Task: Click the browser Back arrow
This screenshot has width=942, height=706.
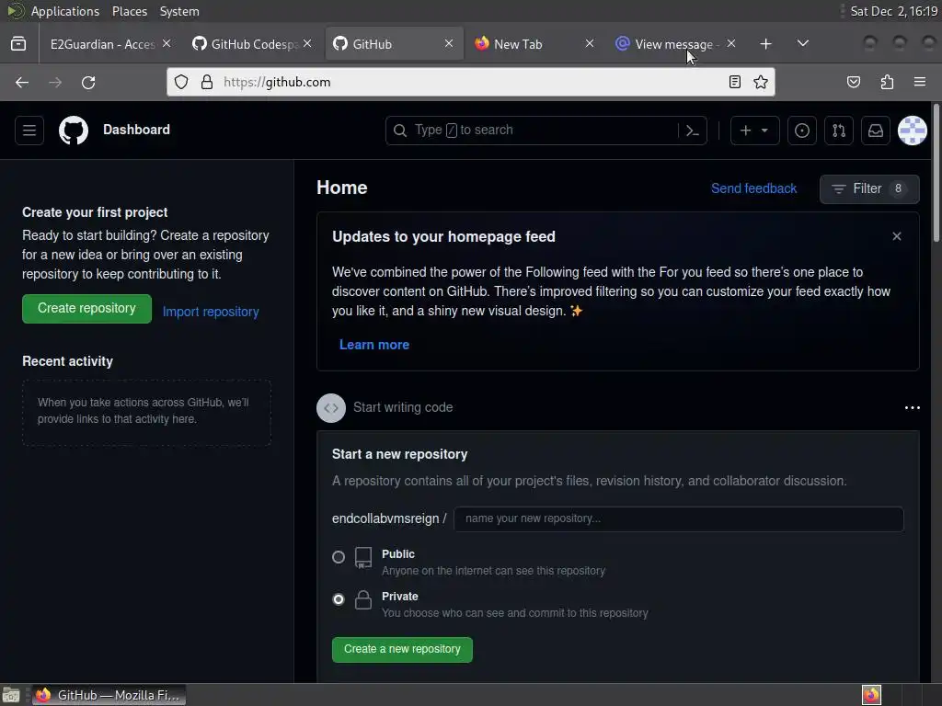Action: click(22, 82)
